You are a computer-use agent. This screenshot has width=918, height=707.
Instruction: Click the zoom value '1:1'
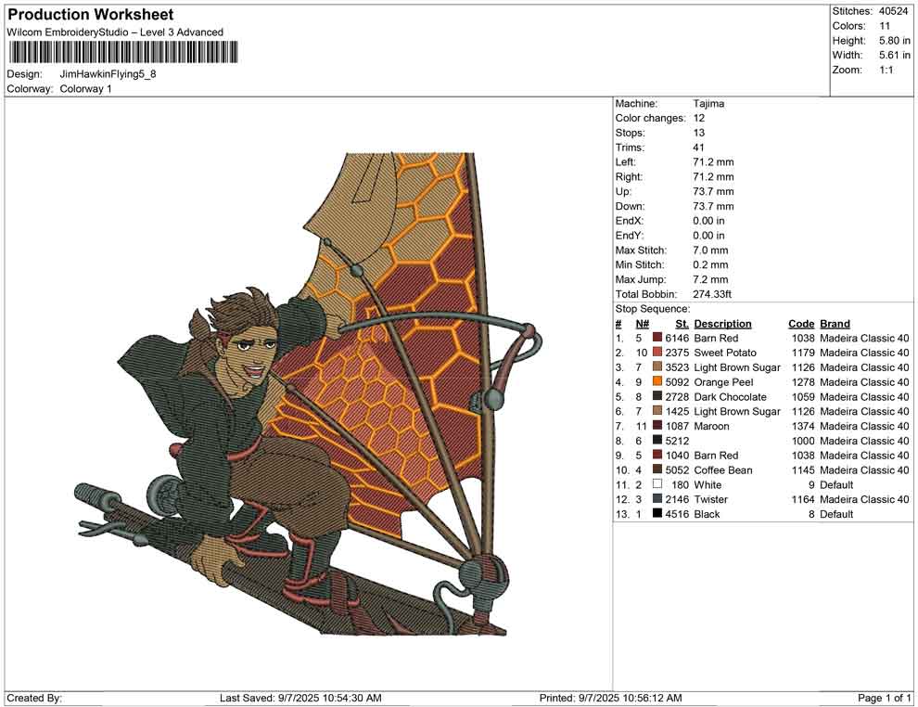tap(886, 70)
